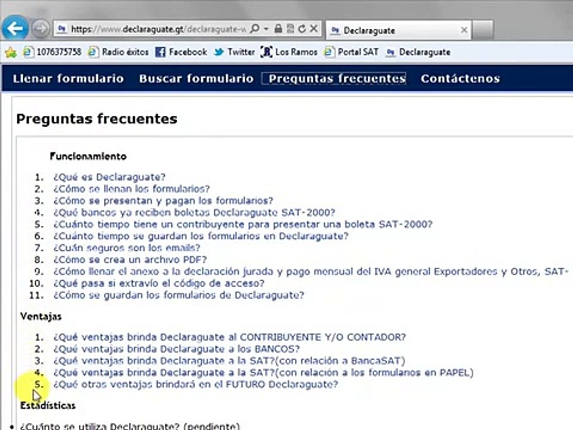Open ¿Cómo se llenan los formularios?
Screen dimensions: 573x430
pos(131,189)
